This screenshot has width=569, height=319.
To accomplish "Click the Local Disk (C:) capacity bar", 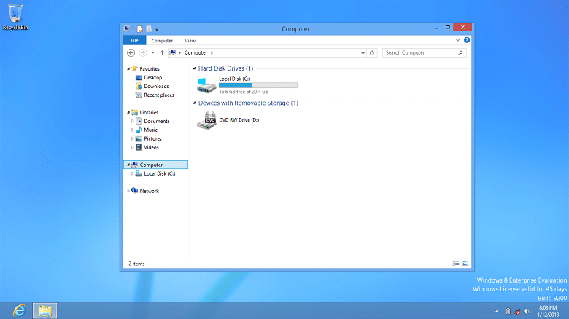I will pyautogui.click(x=258, y=85).
